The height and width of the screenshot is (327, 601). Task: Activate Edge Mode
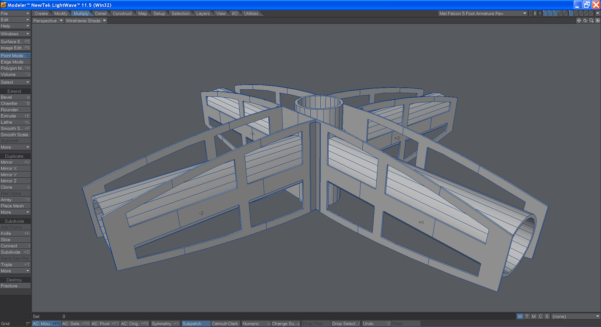15,62
